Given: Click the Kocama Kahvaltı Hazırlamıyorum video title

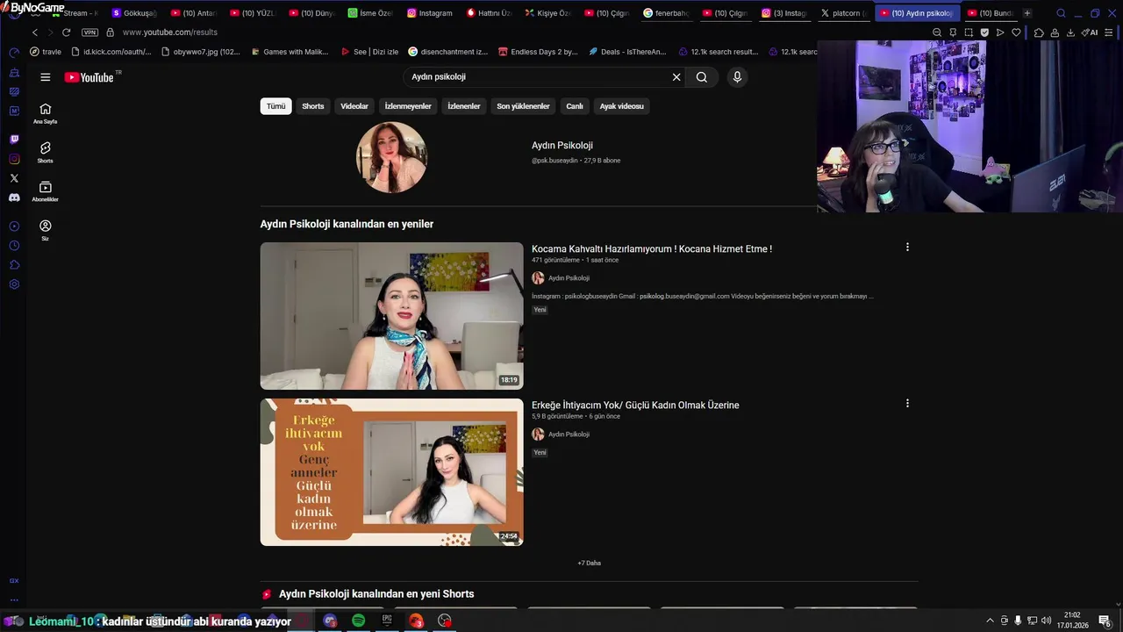Looking at the screenshot, I should click(652, 249).
